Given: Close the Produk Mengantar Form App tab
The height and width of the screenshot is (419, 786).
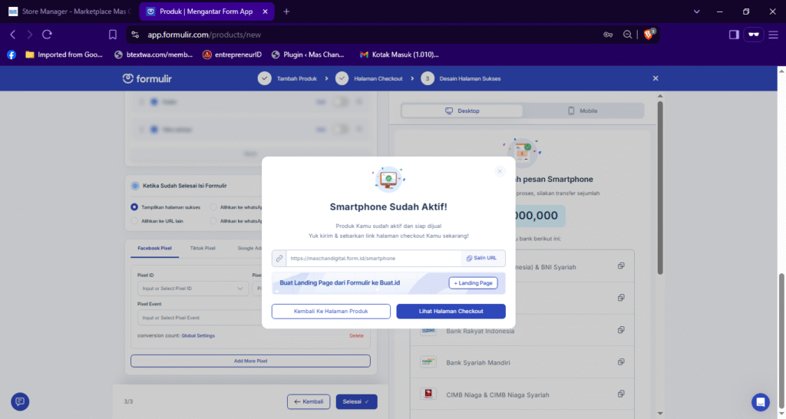Looking at the screenshot, I should click(x=265, y=12).
